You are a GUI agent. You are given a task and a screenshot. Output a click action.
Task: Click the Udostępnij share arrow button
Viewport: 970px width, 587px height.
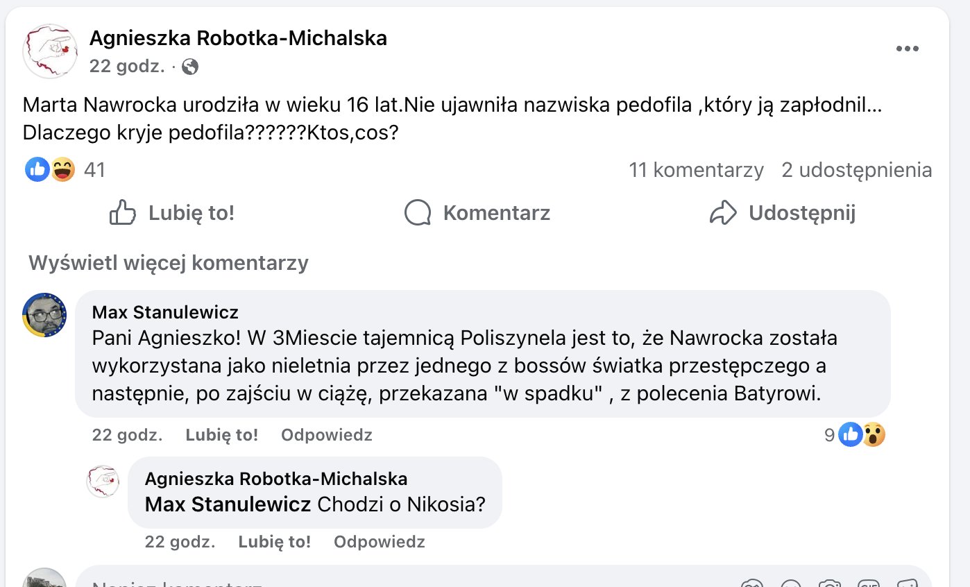pyautogui.click(x=782, y=212)
